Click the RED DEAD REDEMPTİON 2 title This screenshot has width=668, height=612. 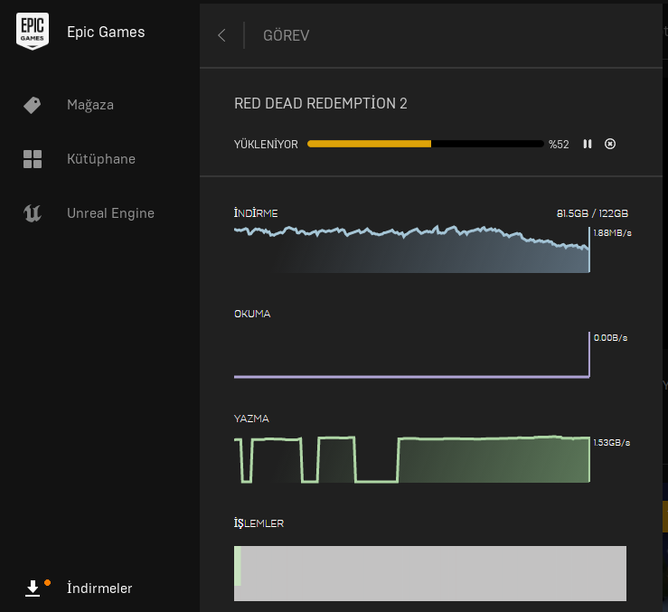[321, 103]
